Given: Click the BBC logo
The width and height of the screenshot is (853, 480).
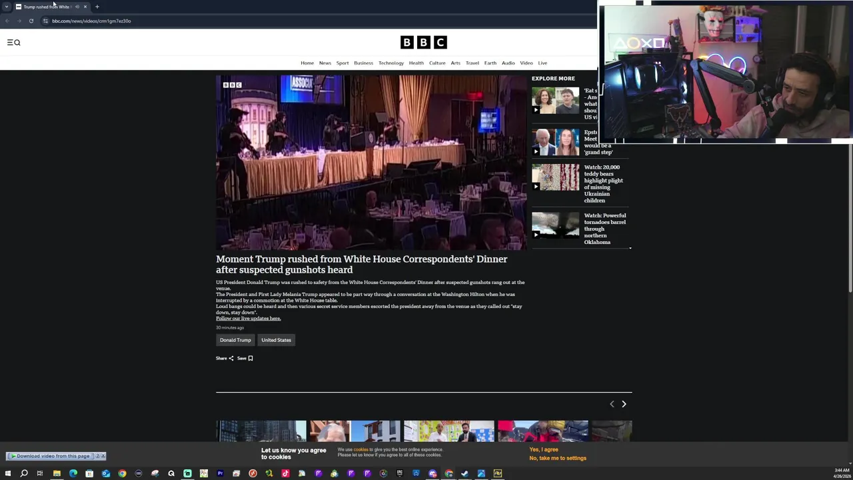Looking at the screenshot, I should (423, 43).
